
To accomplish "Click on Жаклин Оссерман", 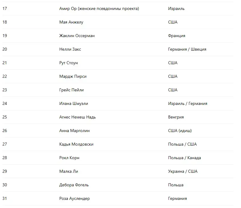I will 77,36.
